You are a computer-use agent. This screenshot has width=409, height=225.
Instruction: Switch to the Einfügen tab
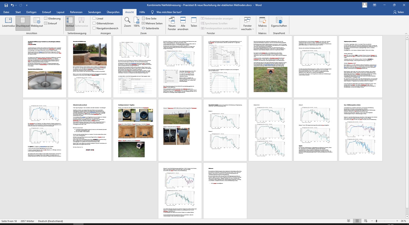(31, 12)
